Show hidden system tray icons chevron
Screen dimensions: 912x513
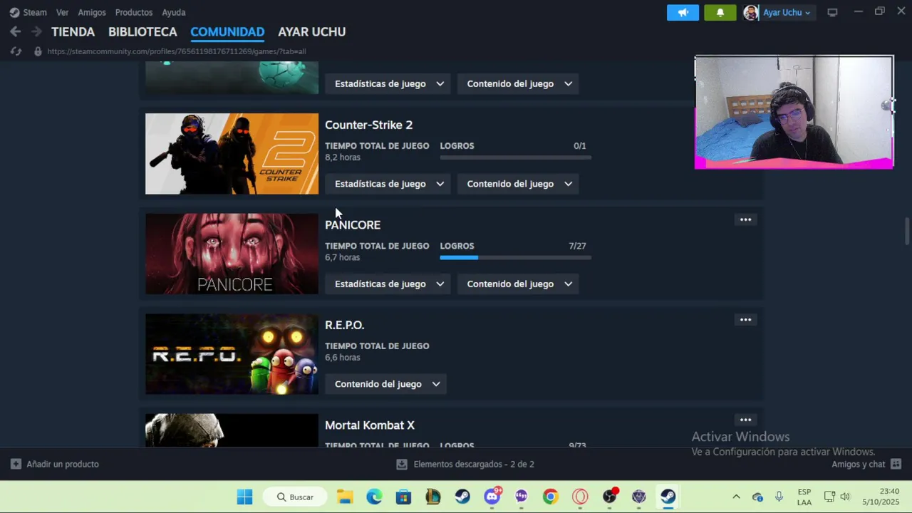(x=736, y=497)
